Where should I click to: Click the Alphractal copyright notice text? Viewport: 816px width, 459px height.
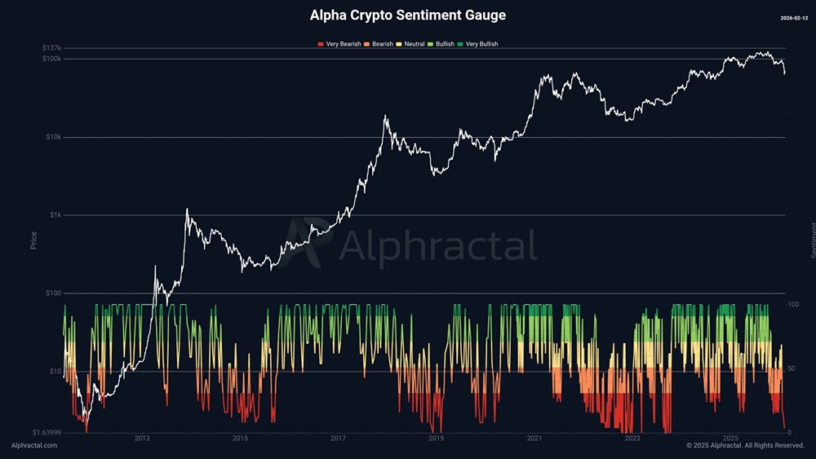pyautogui.click(x=745, y=445)
